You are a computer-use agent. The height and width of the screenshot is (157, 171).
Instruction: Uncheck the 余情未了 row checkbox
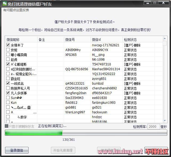[8, 45]
